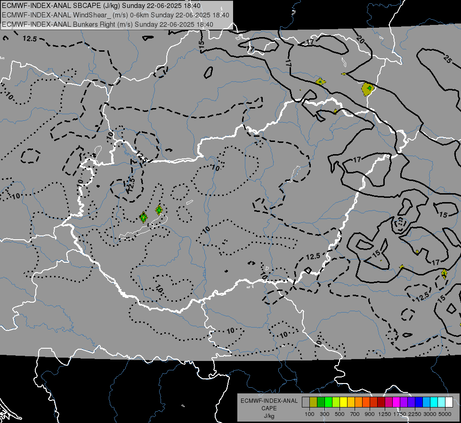Click the 25 contour label on the map

[x=447, y=59]
